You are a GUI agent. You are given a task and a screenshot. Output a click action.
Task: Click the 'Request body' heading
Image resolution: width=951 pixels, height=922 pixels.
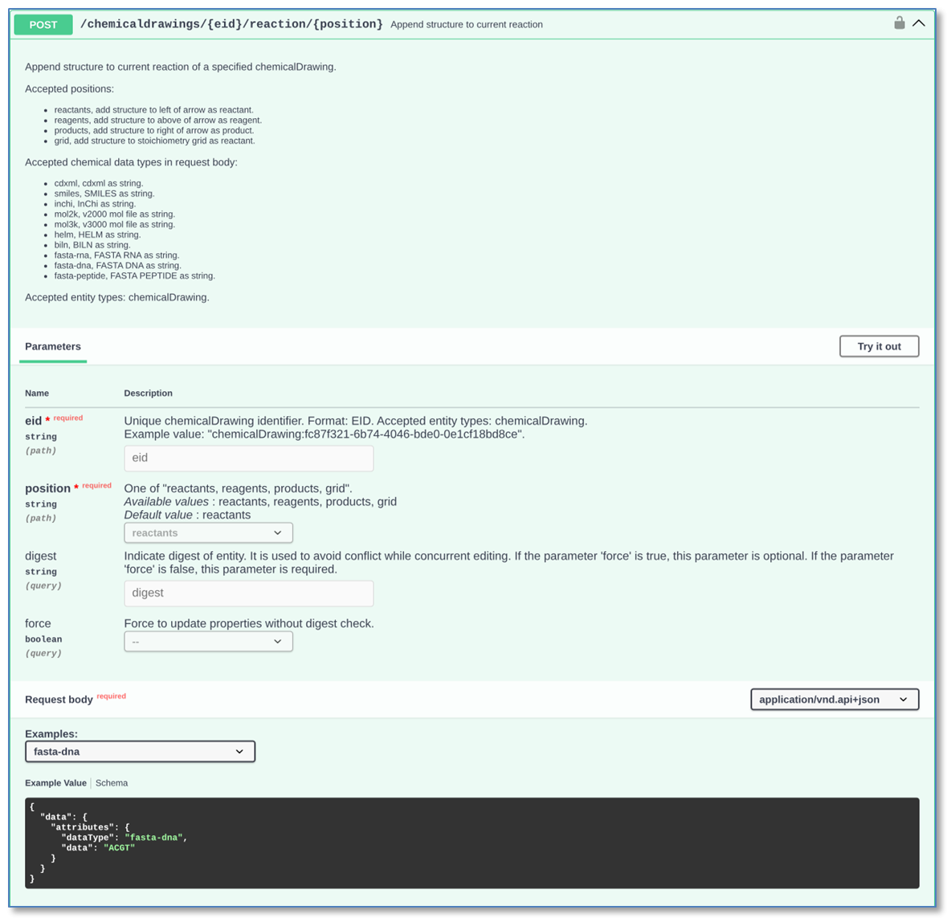coord(59,700)
